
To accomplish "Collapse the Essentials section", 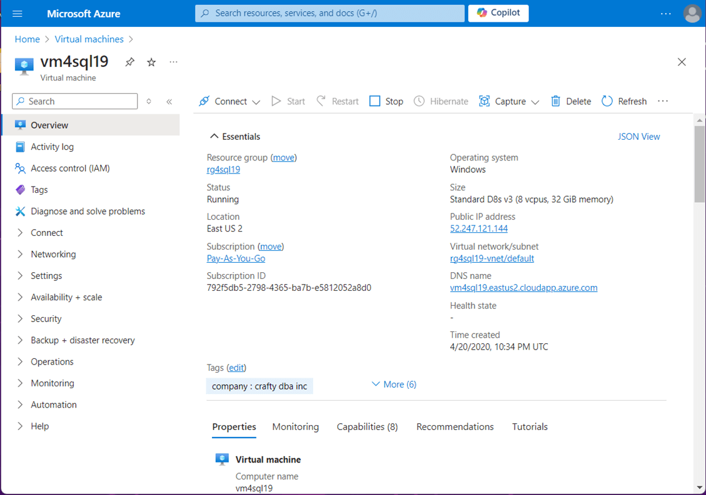I will click(x=236, y=136).
